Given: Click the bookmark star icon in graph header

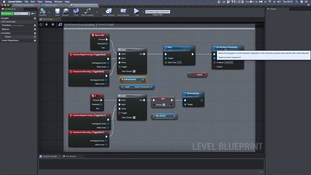Looking at the screenshot, I should 41,25.
